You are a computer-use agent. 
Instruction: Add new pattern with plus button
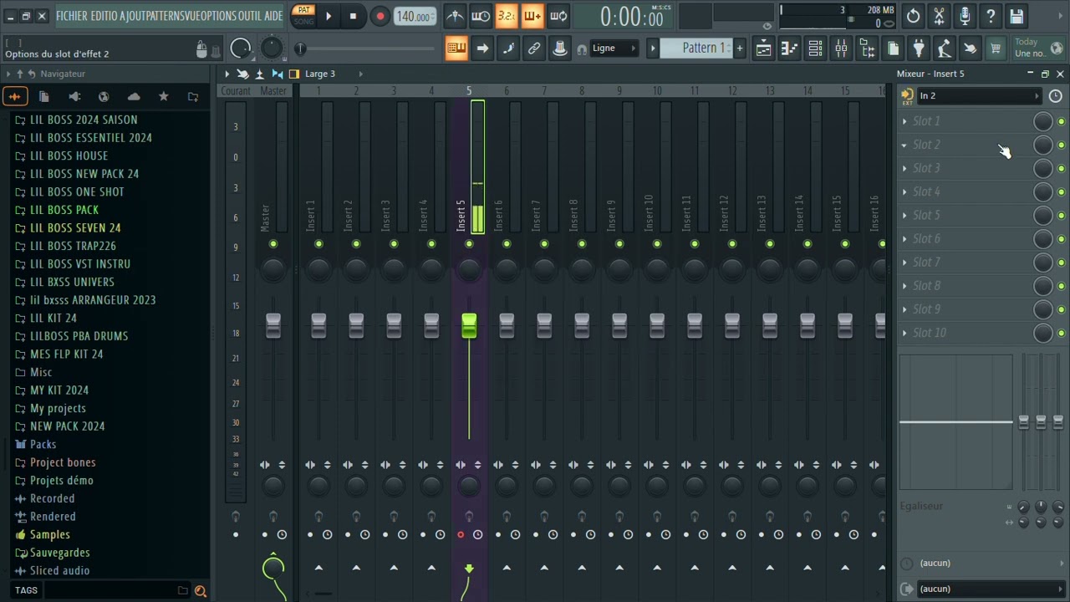point(739,48)
